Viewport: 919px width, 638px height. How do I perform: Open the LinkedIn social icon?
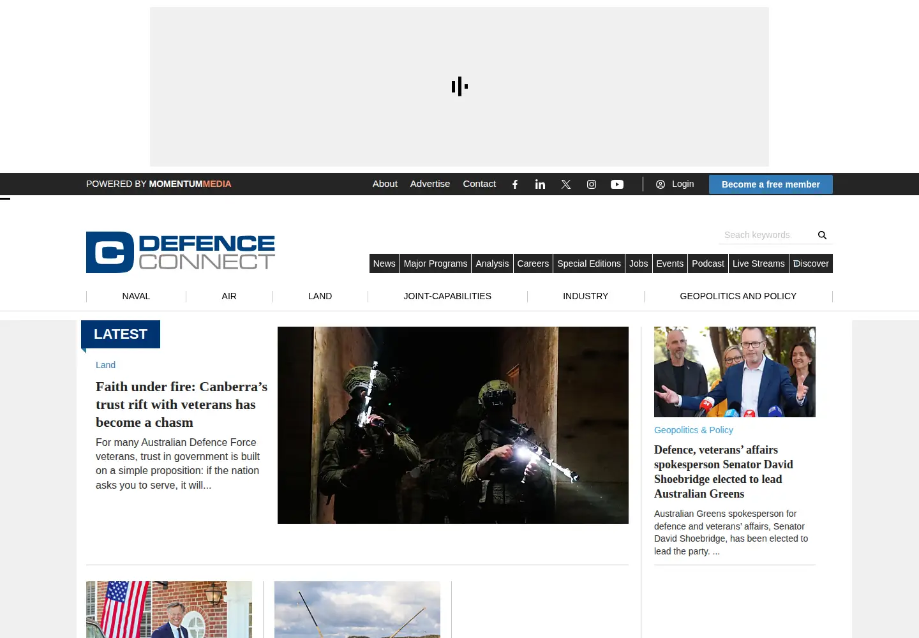coord(540,184)
